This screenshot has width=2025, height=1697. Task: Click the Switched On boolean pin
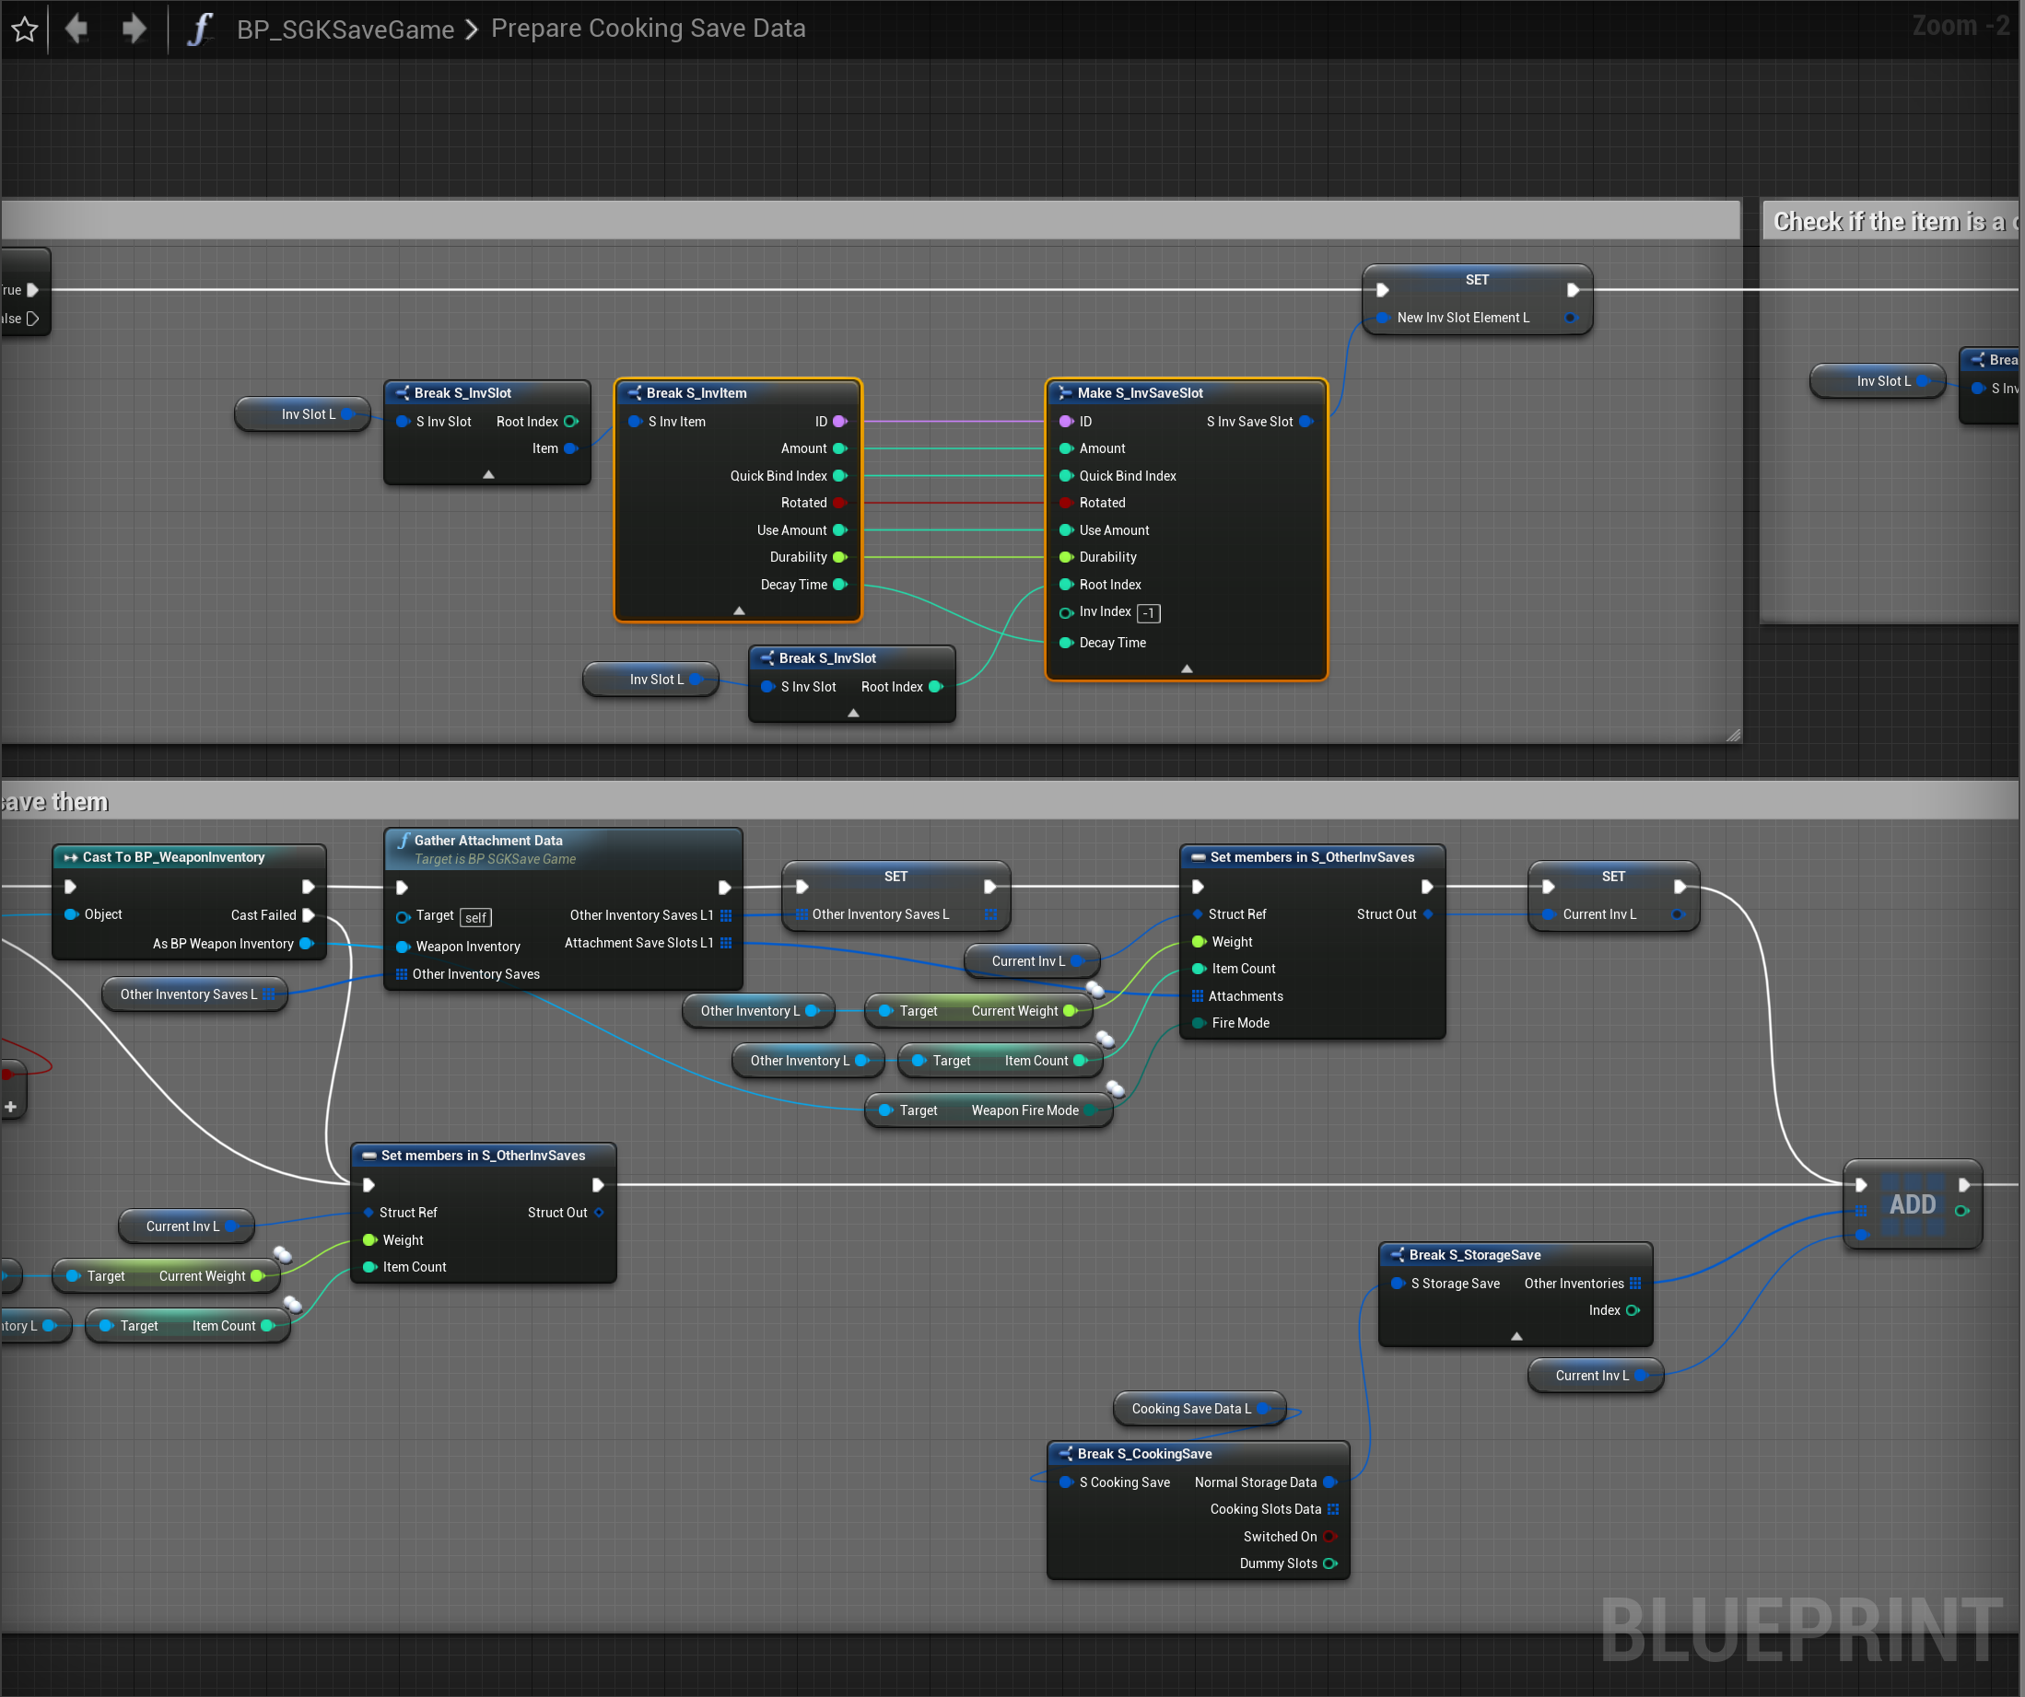click(x=1329, y=1537)
